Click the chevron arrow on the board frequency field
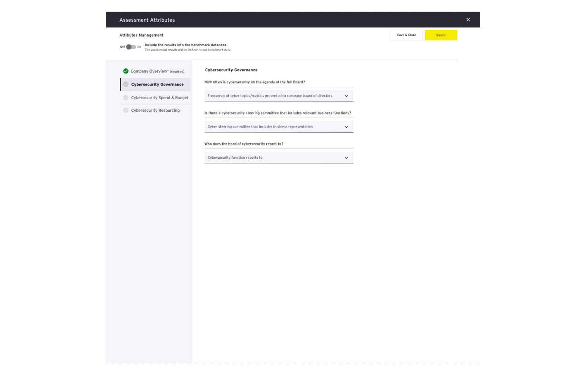 346,96
